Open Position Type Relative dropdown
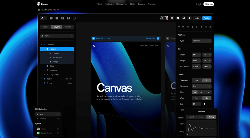This screenshot has height=138, width=250. pyautogui.click(x=202, y=41)
